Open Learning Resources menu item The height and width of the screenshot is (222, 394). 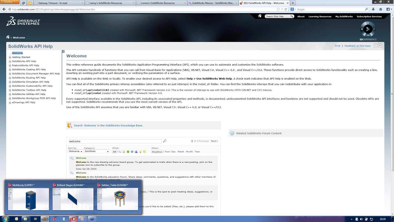[320, 16]
